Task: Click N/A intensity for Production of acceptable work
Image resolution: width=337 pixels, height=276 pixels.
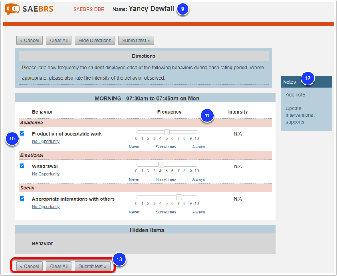Action: coord(238,134)
